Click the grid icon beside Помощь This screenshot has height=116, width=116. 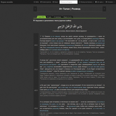[106, 2]
